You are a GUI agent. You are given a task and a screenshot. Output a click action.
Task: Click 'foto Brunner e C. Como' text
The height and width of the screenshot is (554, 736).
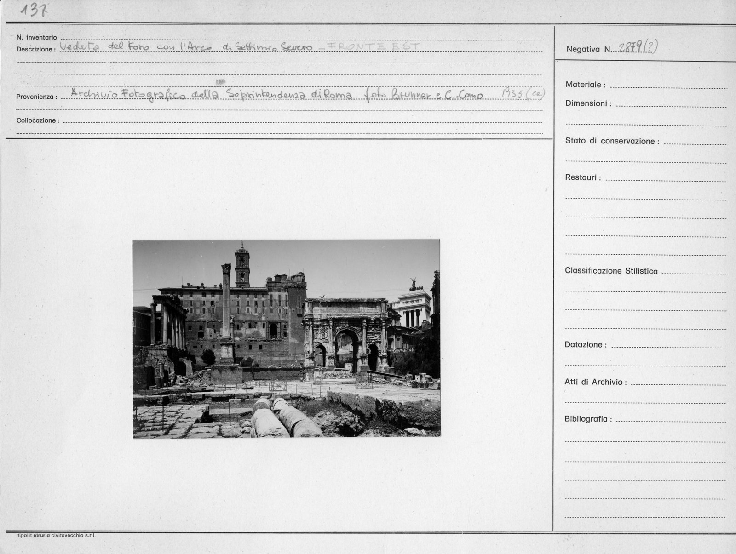[x=423, y=95]
